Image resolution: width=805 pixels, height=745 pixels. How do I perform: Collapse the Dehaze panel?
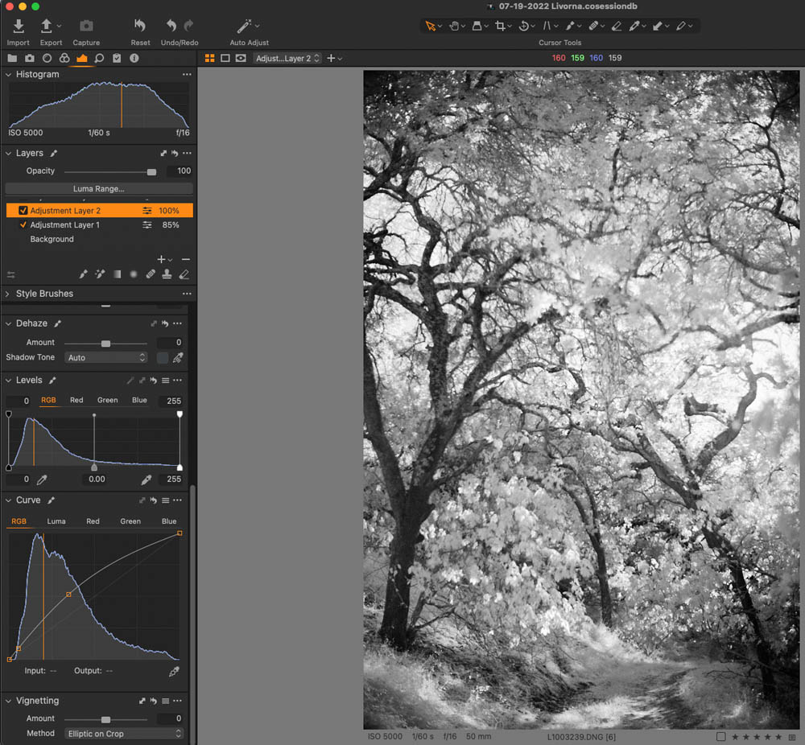(8, 323)
